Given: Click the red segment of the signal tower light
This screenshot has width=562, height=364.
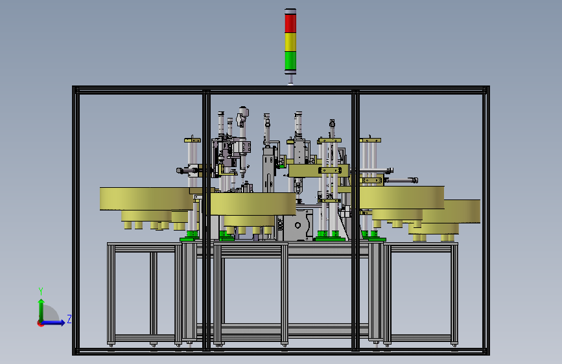Looking at the screenshot, I should tap(290, 23).
